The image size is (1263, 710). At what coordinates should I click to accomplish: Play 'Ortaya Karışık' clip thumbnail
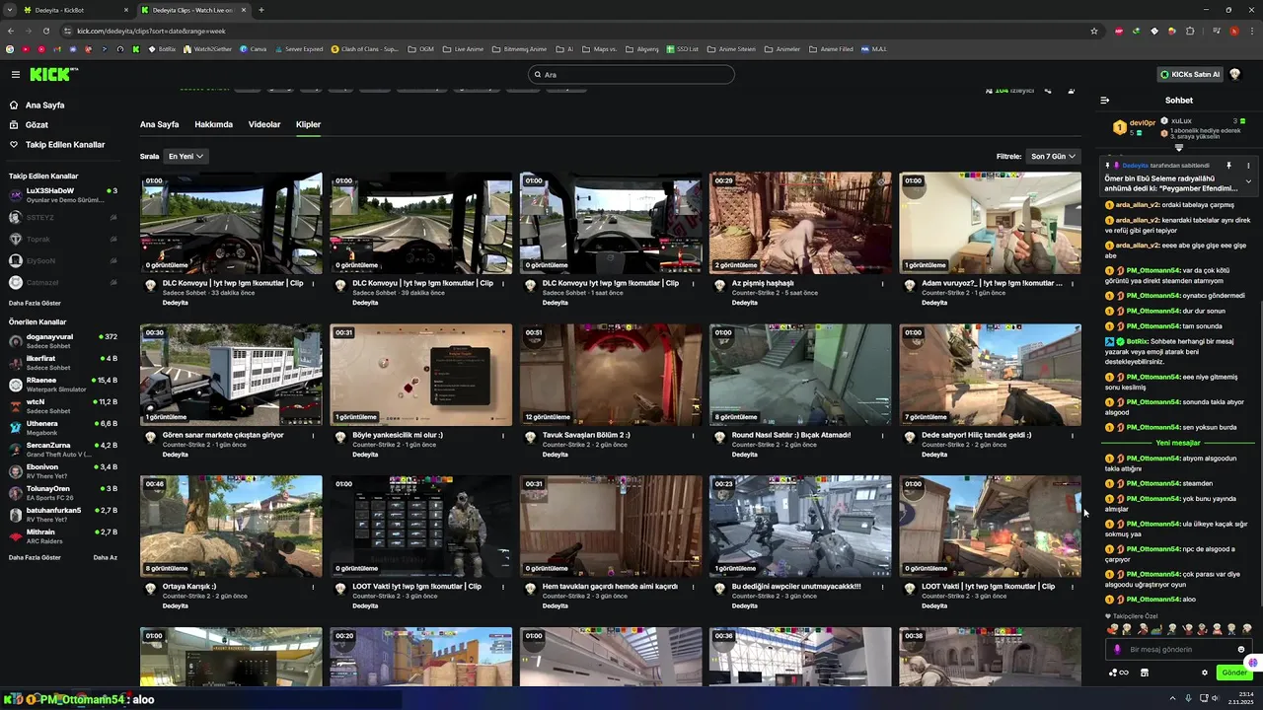coord(231,527)
